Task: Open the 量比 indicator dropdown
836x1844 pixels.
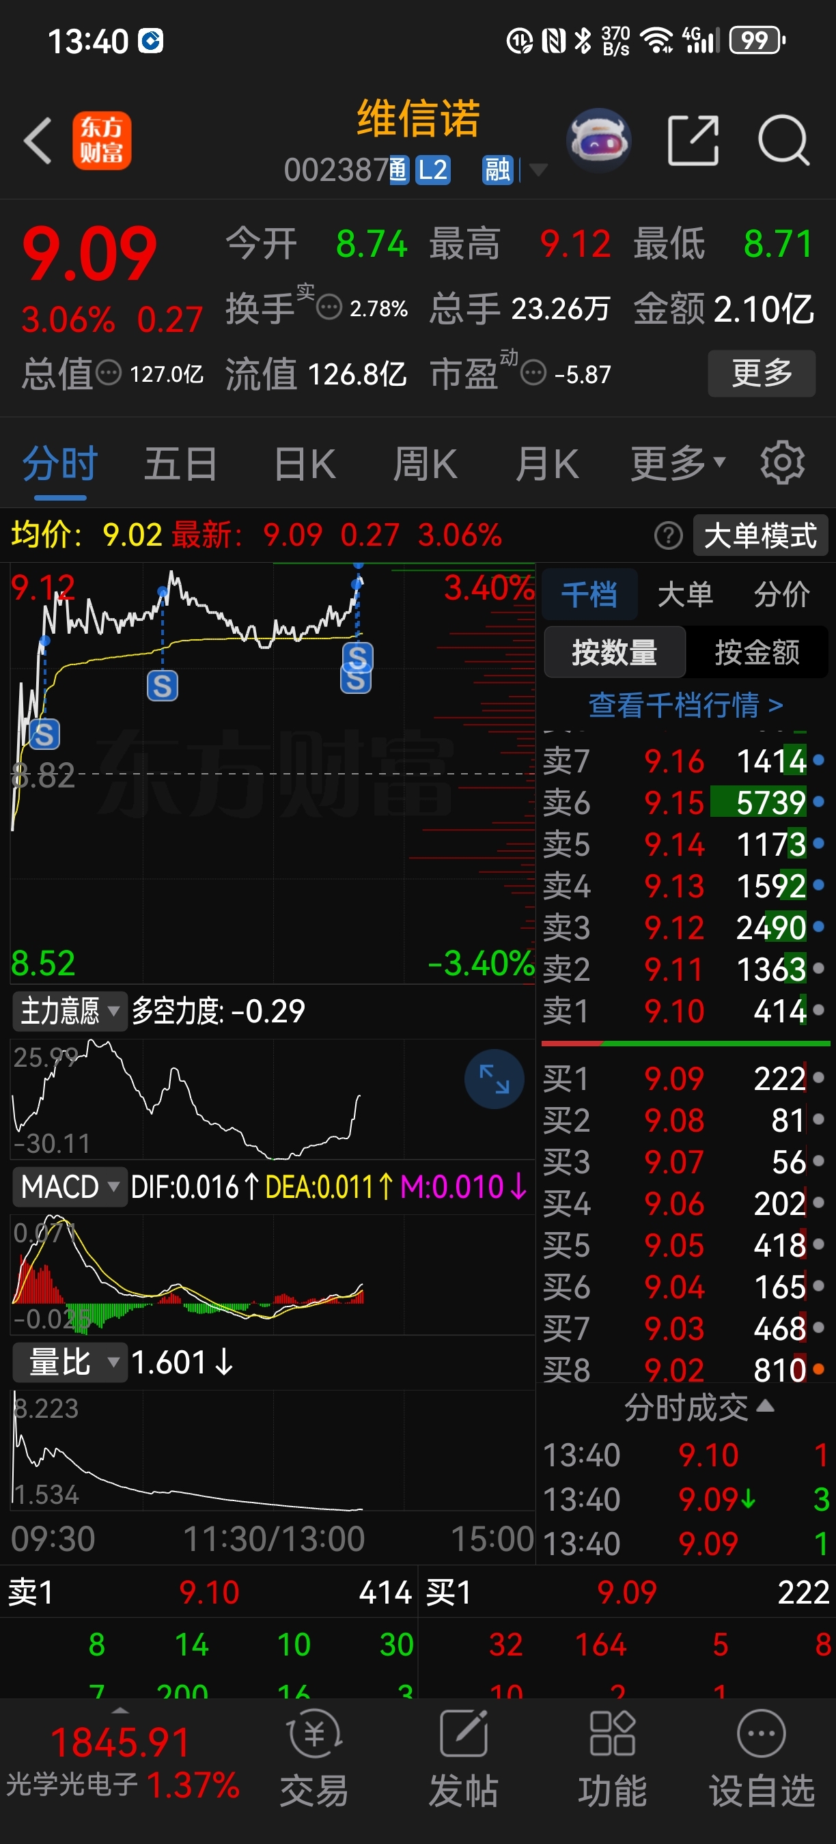Action: coord(70,1363)
